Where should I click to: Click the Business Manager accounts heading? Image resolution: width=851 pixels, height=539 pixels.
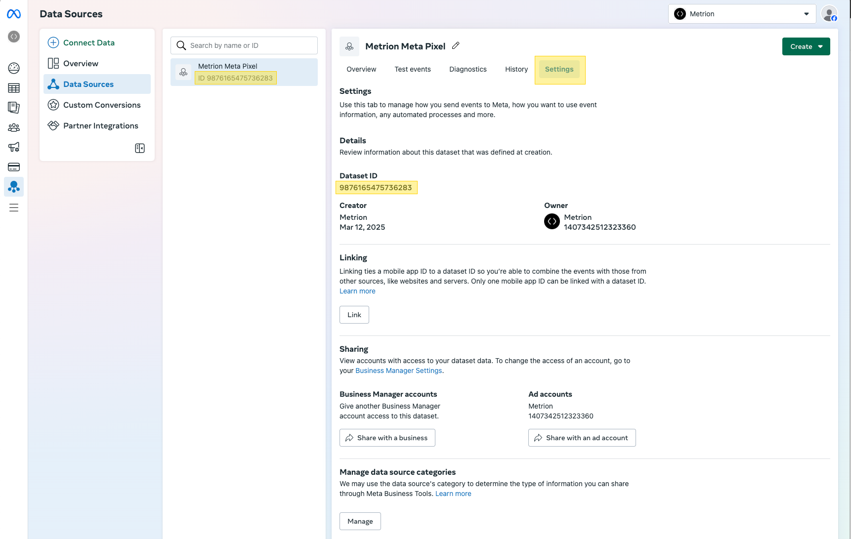pyautogui.click(x=388, y=394)
